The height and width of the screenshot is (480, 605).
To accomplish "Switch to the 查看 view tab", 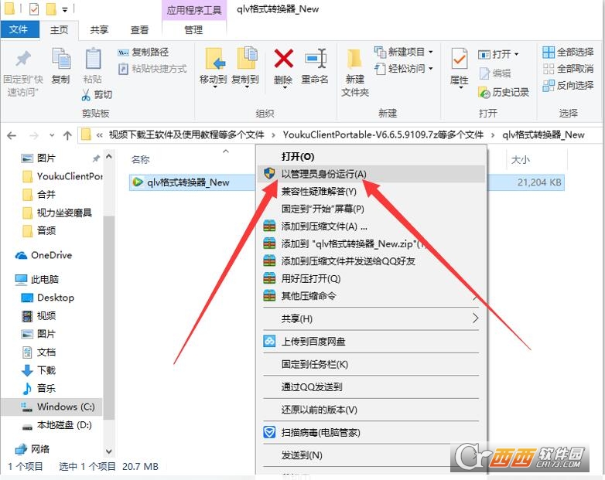I will pyautogui.click(x=139, y=29).
